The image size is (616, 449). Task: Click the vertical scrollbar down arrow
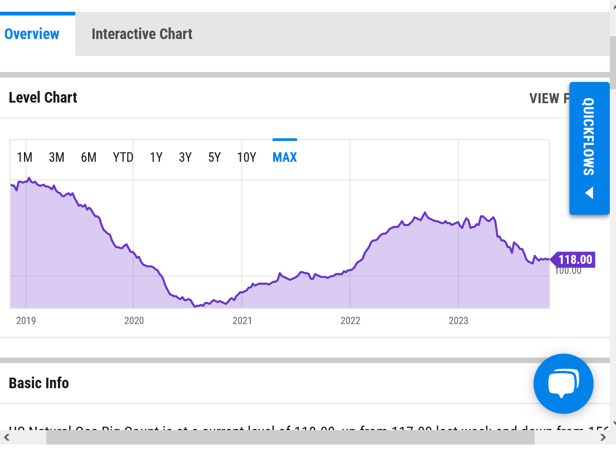[613, 423]
